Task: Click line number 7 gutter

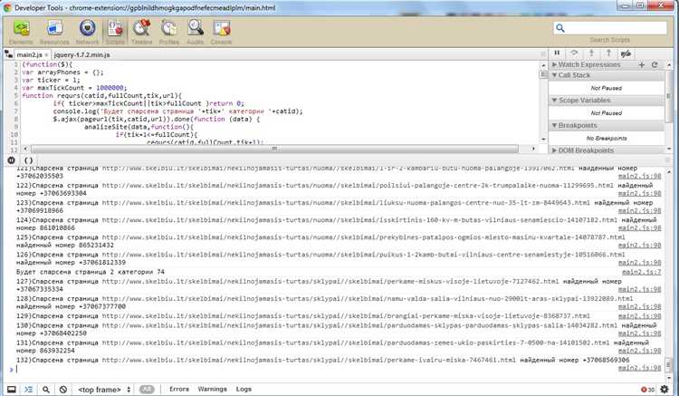Action: coord(16,111)
